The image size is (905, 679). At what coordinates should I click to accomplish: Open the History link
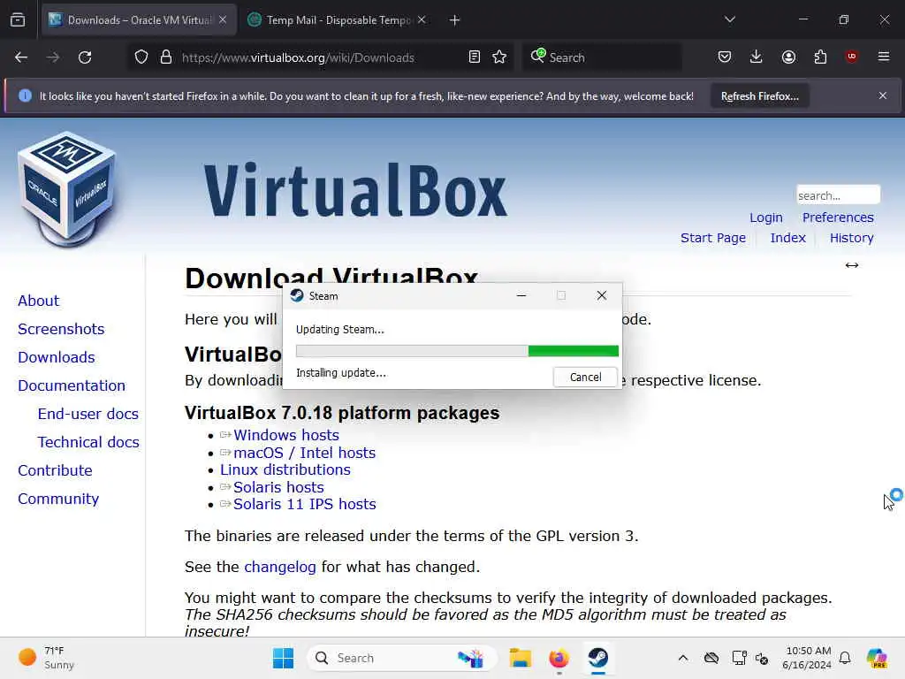pyautogui.click(x=851, y=238)
